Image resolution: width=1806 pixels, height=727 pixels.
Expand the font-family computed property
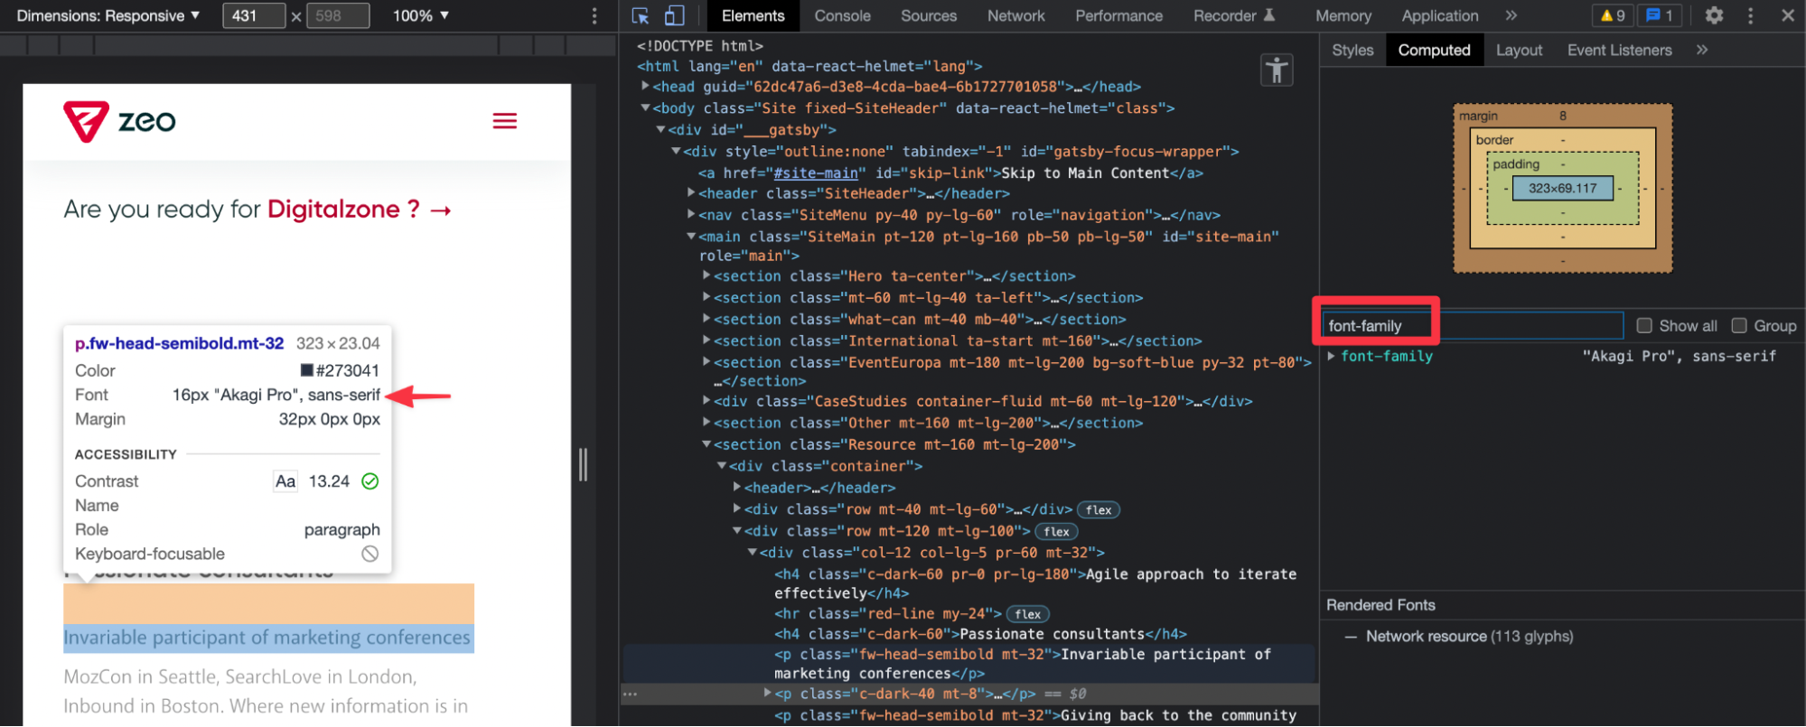[x=1332, y=356]
